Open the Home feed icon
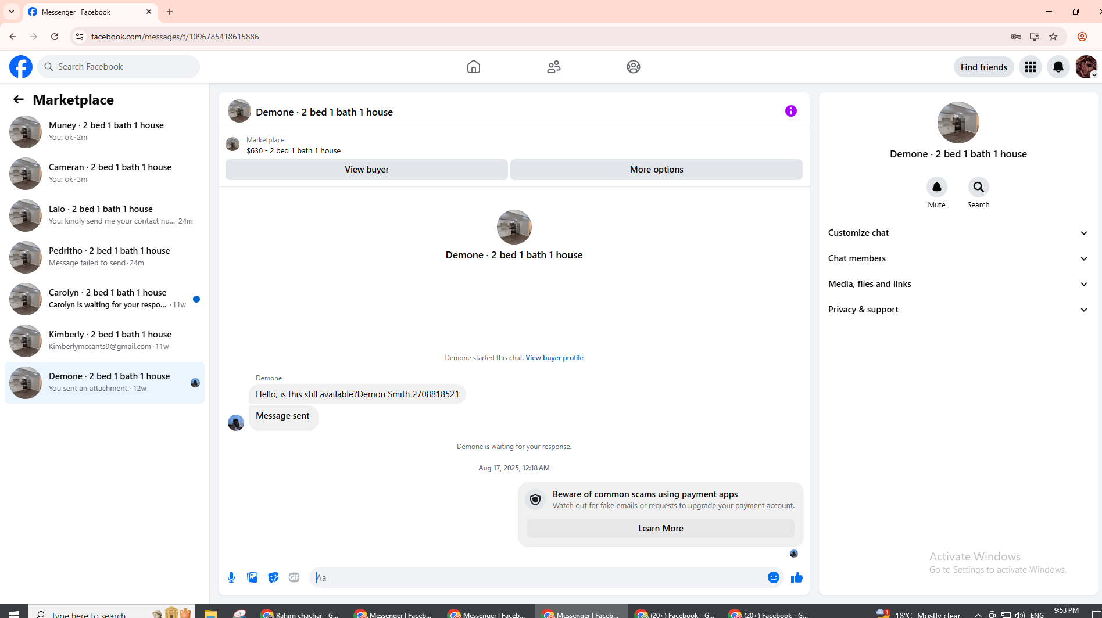The image size is (1102, 618). pos(474,67)
